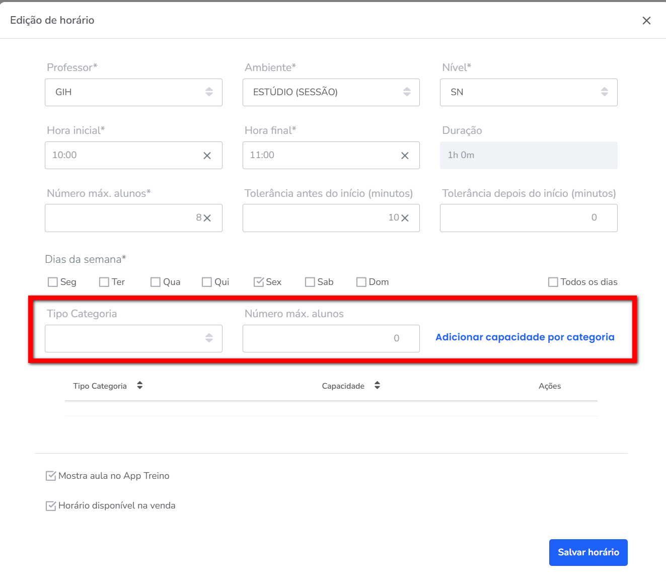Click the Tolerância depois do início field

click(x=528, y=218)
